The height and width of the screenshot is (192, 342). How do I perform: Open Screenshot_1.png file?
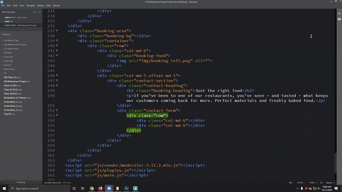(13, 102)
